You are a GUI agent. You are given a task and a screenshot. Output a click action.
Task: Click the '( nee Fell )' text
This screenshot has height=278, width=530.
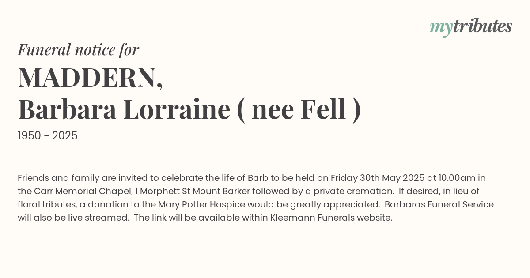[x=299, y=110]
